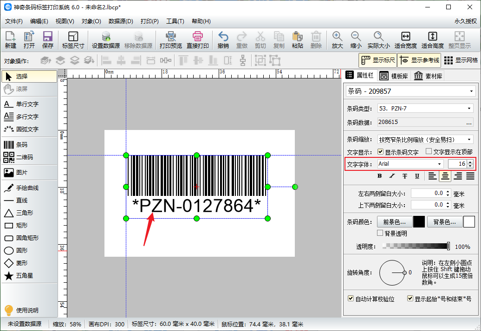Pick the 菱形 diamond shape tool

29,263
